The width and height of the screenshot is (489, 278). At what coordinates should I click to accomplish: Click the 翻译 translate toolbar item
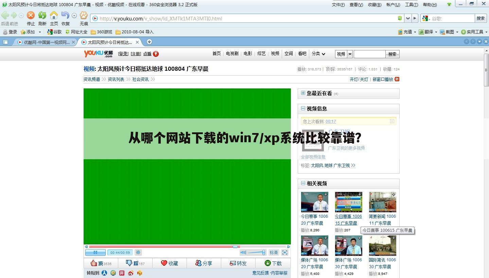[426, 32]
